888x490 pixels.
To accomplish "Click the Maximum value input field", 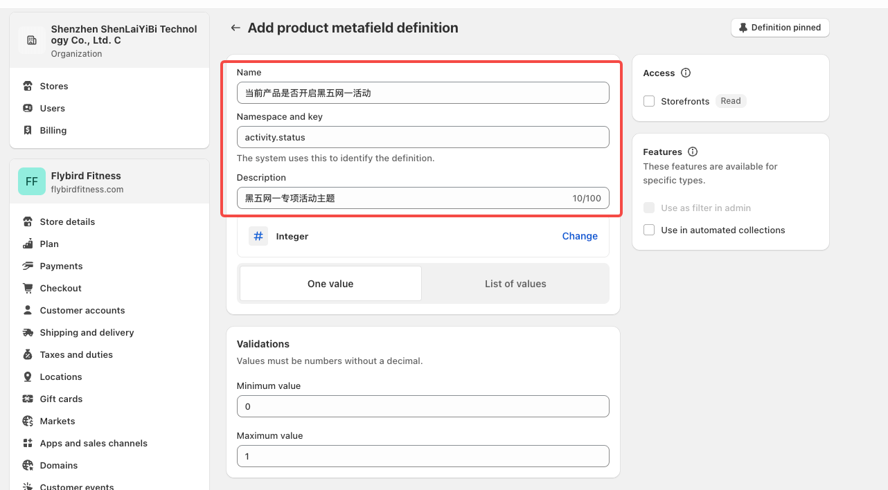I will (423, 457).
